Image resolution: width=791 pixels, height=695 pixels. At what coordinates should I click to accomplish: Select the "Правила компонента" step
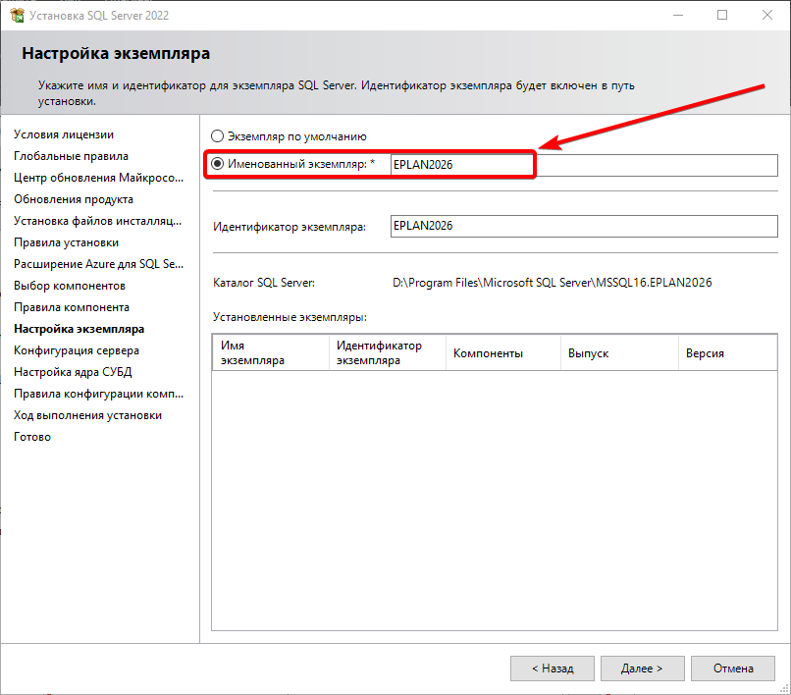click(x=72, y=307)
